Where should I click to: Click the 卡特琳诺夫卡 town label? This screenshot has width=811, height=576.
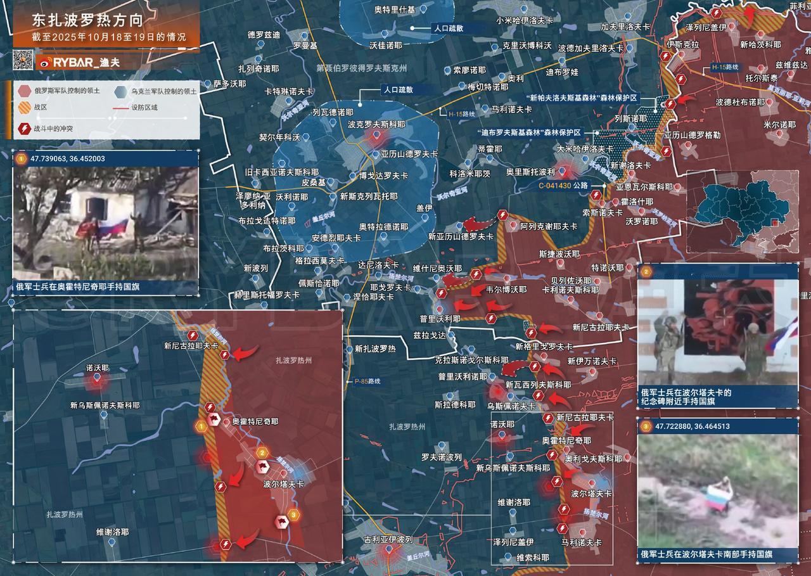[x=290, y=91]
